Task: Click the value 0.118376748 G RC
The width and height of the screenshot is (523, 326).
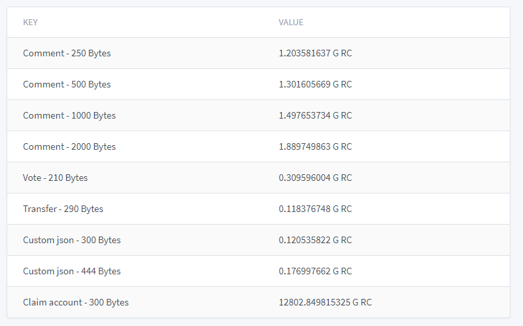Action: coord(315,209)
